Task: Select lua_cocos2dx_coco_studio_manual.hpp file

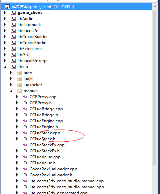Action: click(x=67, y=187)
